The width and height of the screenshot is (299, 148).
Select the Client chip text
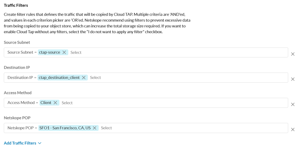click(x=46, y=103)
